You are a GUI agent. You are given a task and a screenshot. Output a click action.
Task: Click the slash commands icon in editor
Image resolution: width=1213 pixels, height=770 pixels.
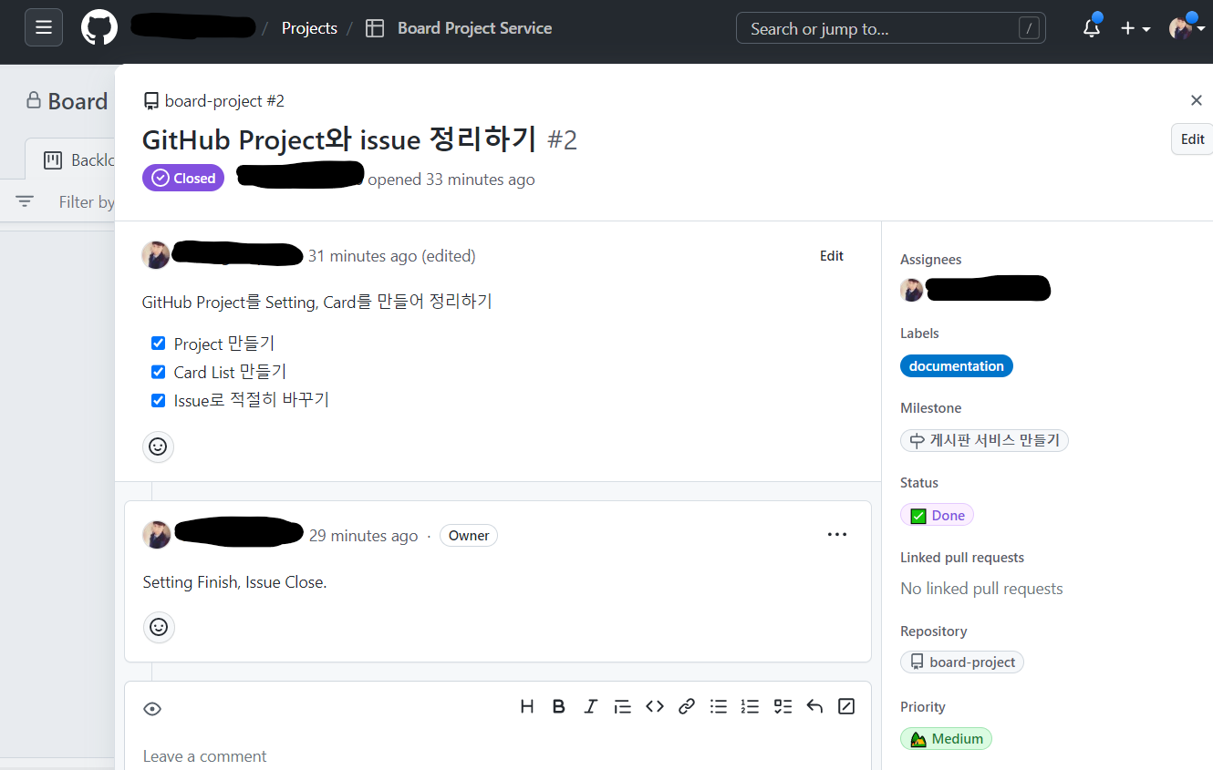846,706
